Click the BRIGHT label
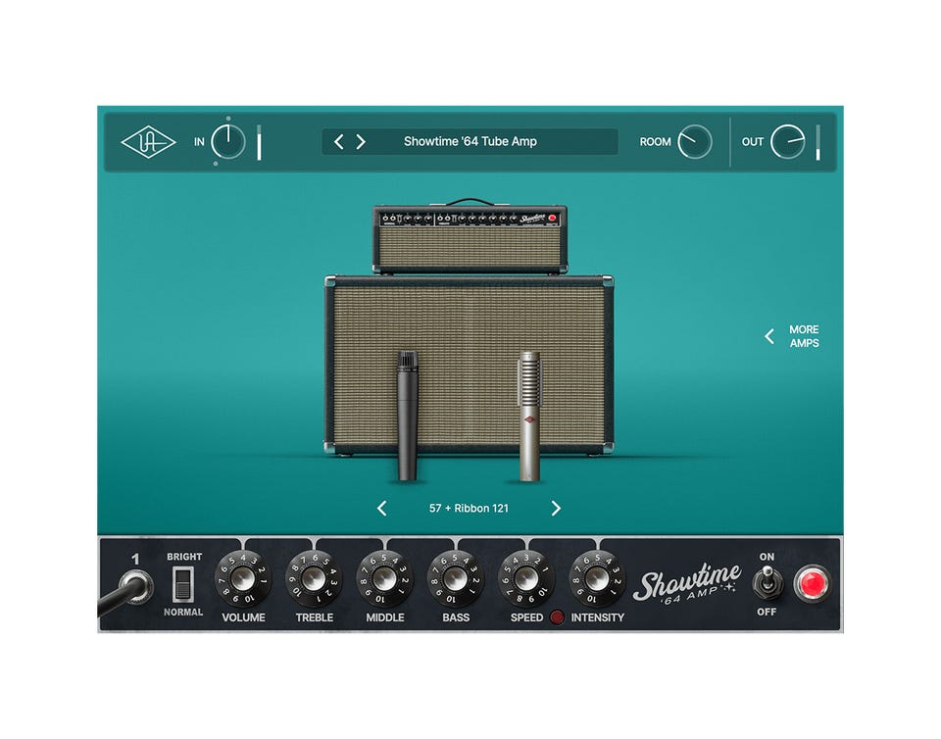941x739 pixels. (184, 557)
